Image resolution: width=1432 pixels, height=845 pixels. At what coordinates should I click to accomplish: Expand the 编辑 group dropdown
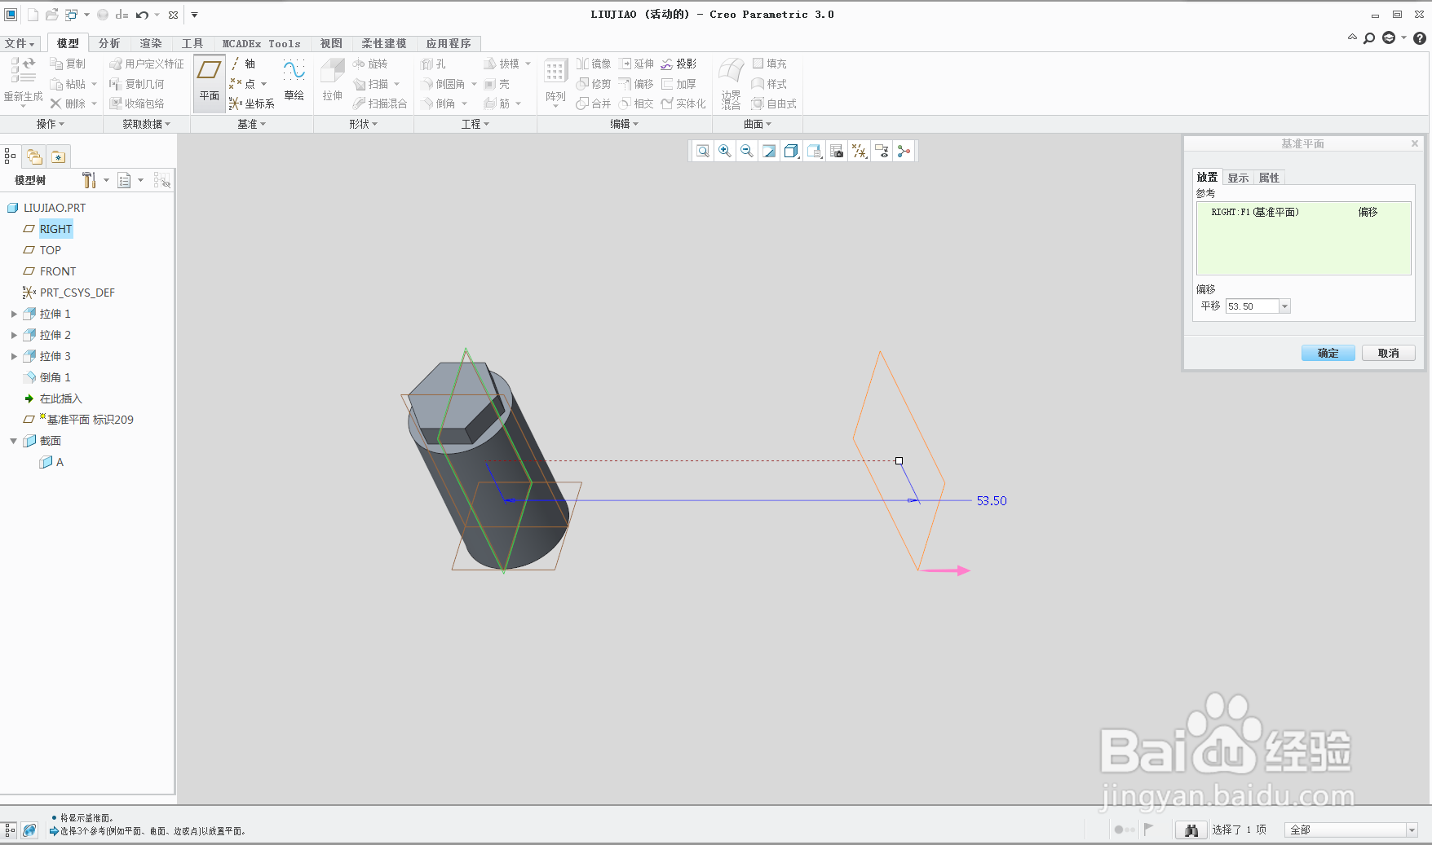pyautogui.click(x=625, y=124)
